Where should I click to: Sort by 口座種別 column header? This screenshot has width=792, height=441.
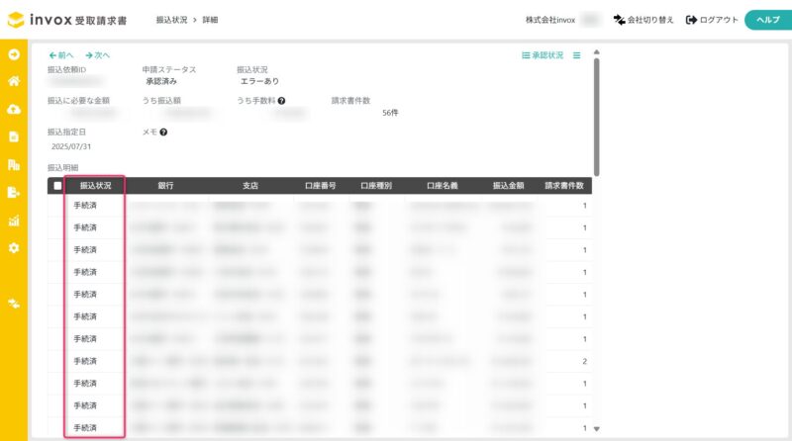(376, 186)
